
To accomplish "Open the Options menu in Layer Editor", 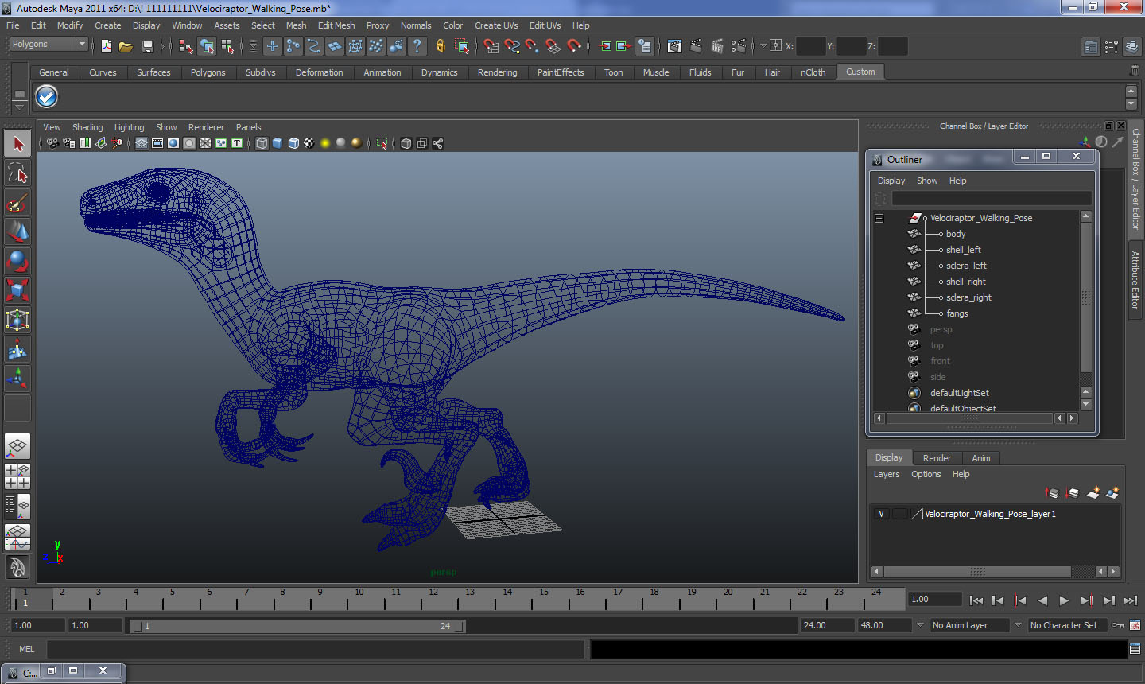I will click(x=926, y=474).
